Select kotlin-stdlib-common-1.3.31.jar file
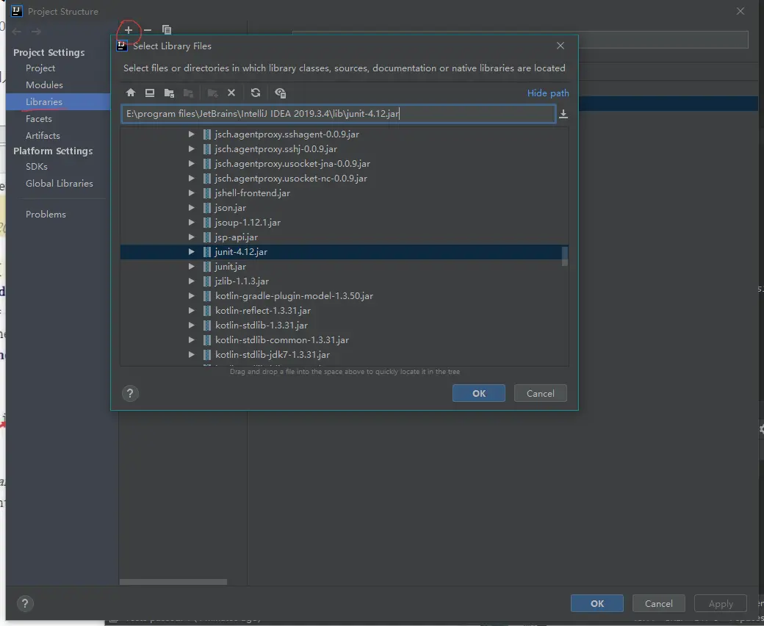 tap(281, 340)
